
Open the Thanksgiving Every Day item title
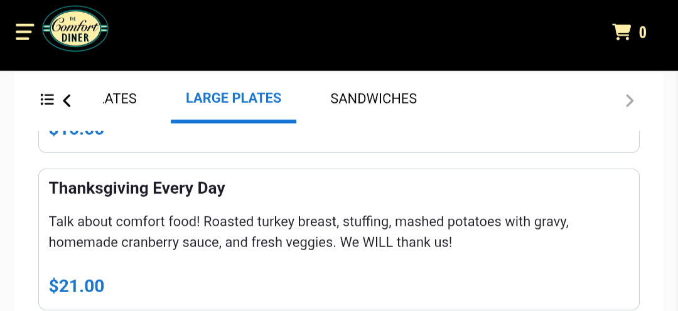[x=137, y=188]
